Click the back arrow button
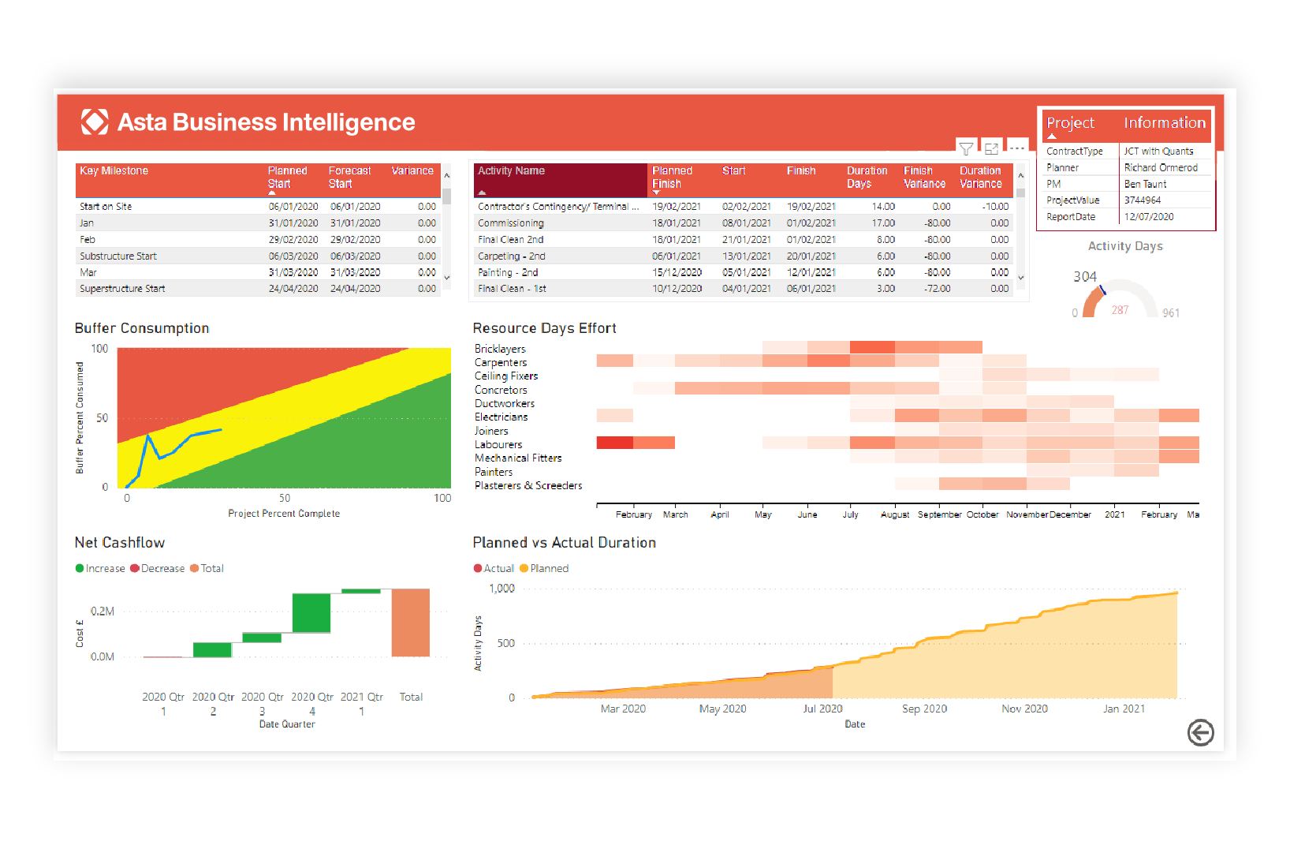The height and width of the screenshot is (849, 1290). click(1200, 733)
